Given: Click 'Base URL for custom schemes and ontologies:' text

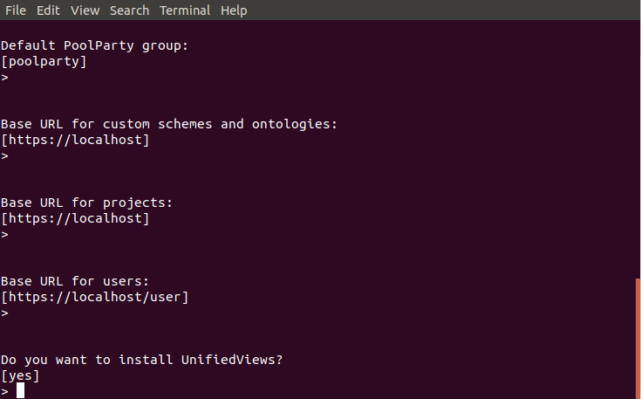Looking at the screenshot, I should click(x=169, y=124).
